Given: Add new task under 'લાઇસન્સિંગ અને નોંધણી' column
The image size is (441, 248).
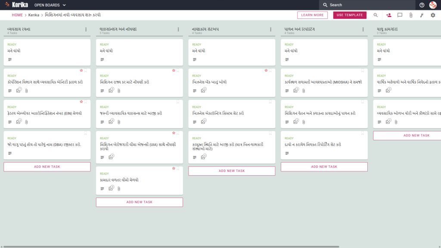Looking at the screenshot, I should point(140,202).
